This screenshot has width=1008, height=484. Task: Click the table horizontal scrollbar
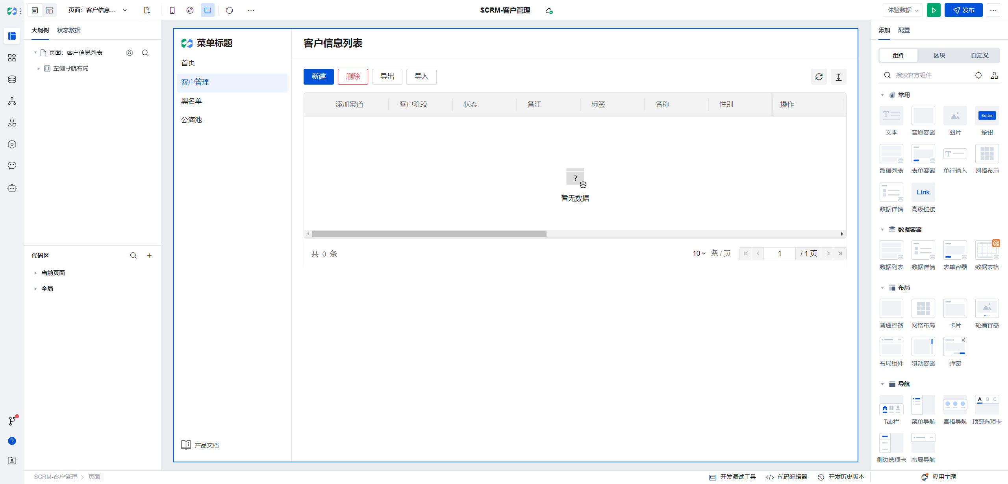tap(429, 234)
